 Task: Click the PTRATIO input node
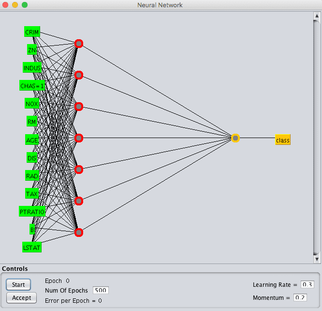[32, 211]
